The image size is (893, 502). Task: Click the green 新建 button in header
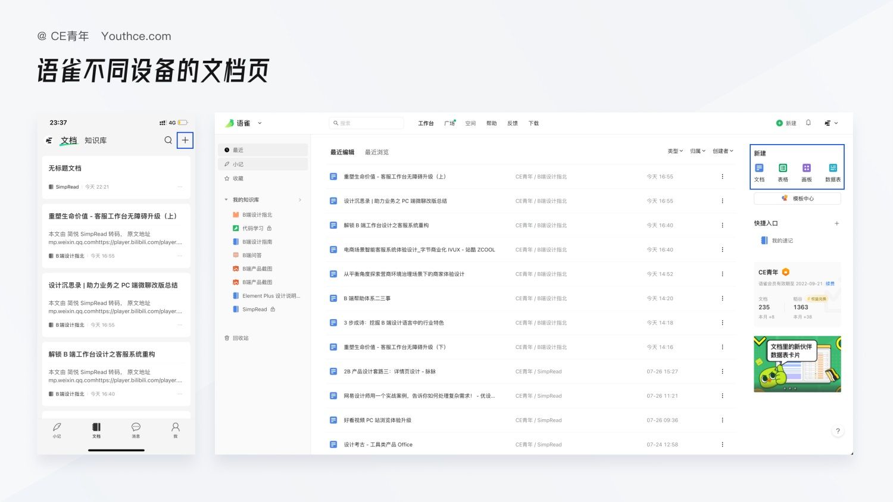coord(786,123)
